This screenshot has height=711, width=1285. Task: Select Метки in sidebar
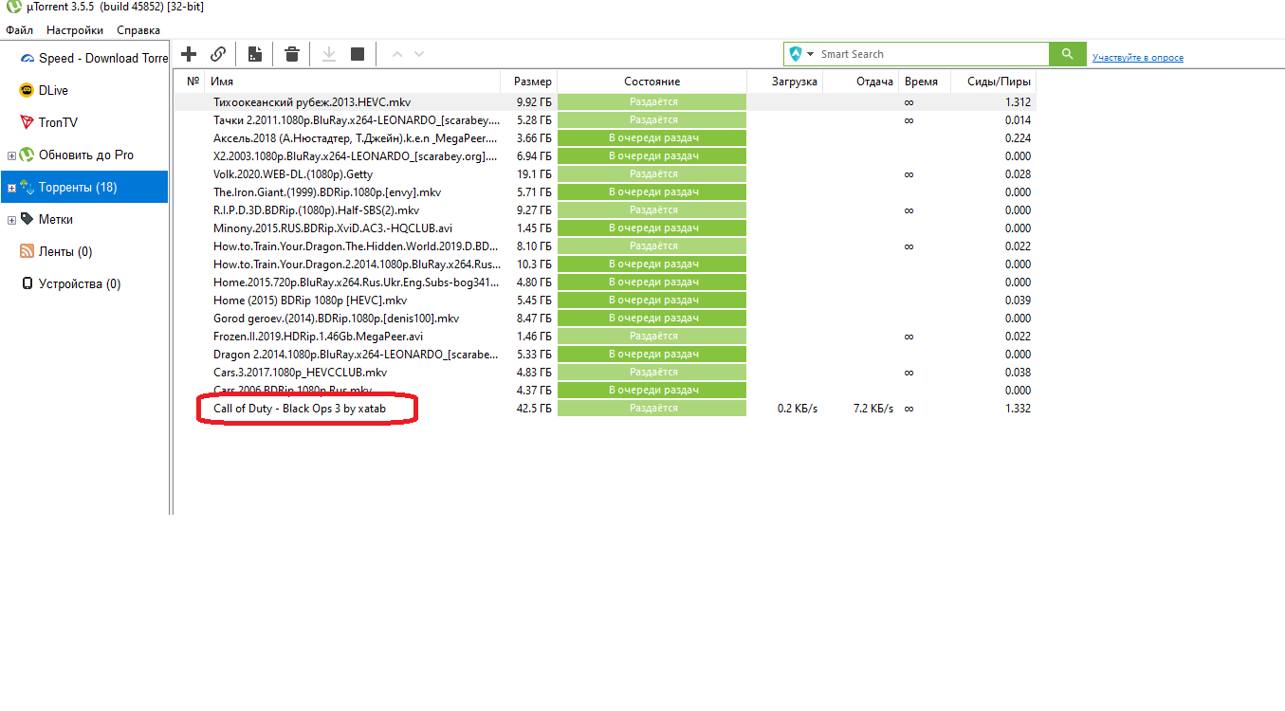[46, 219]
